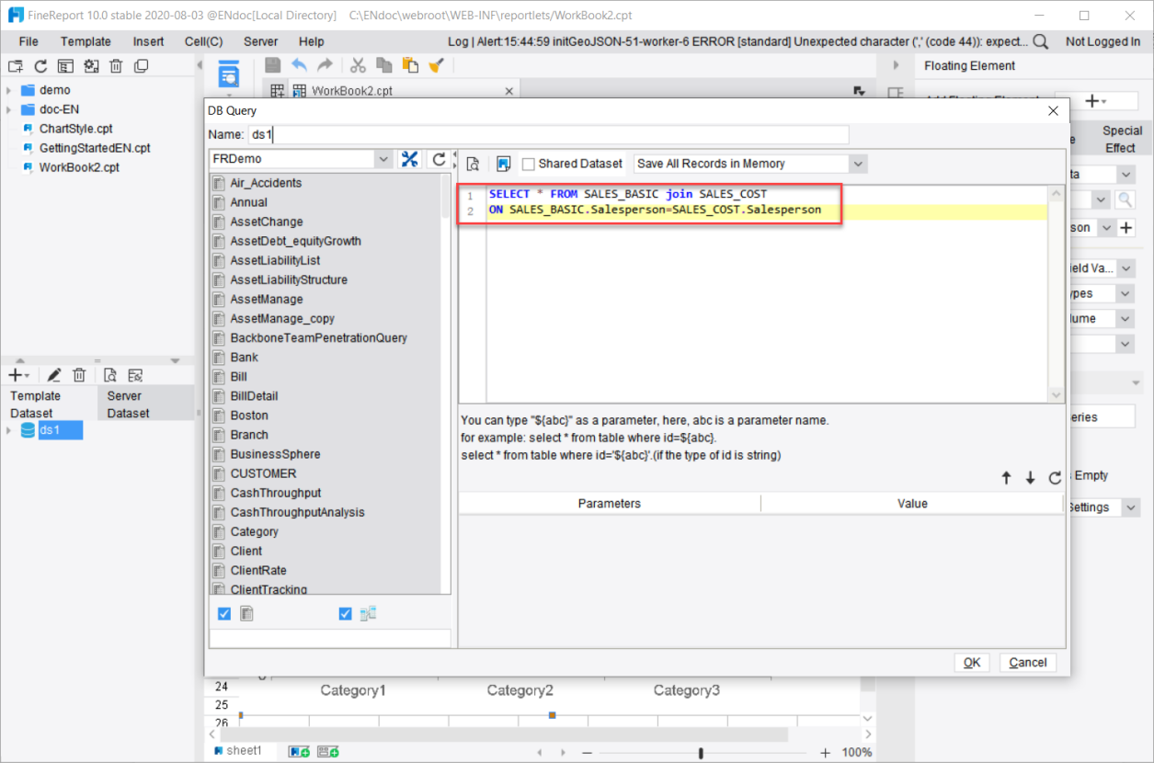Click the log search magnifier icon

click(1040, 41)
